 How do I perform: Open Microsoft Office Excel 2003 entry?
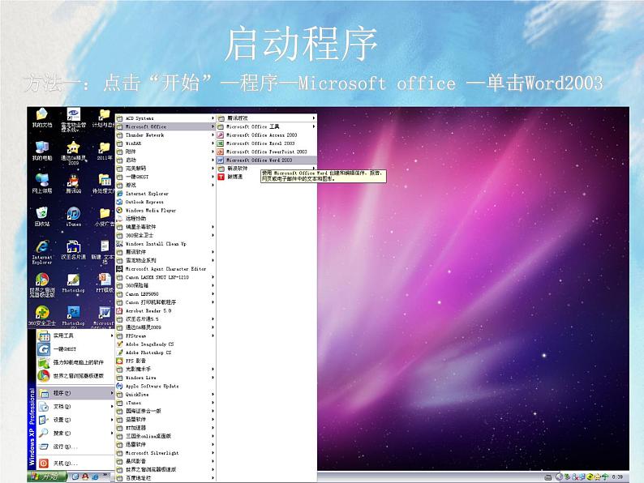(x=267, y=143)
